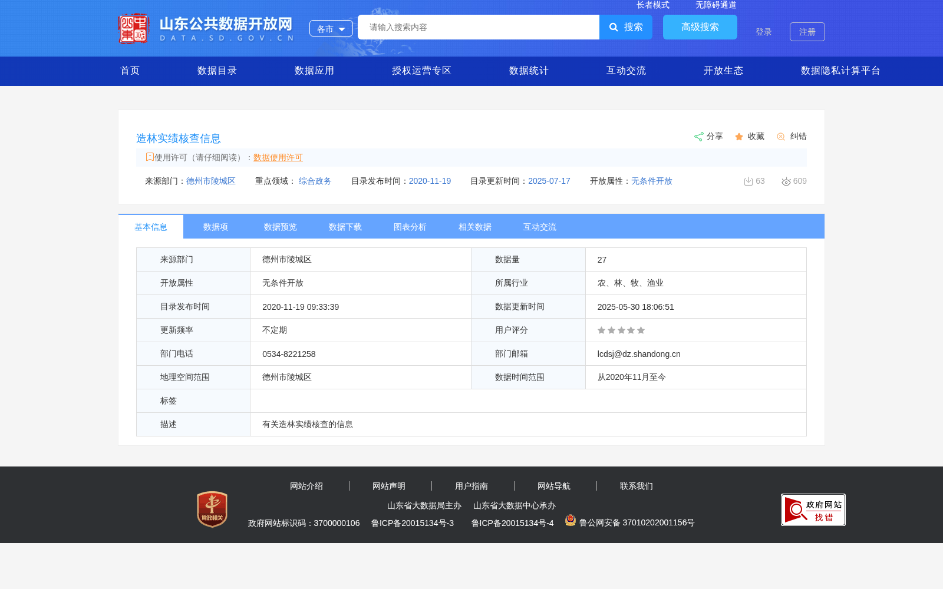Click the 注册 register button
The height and width of the screenshot is (589, 943).
click(x=807, y=32)
